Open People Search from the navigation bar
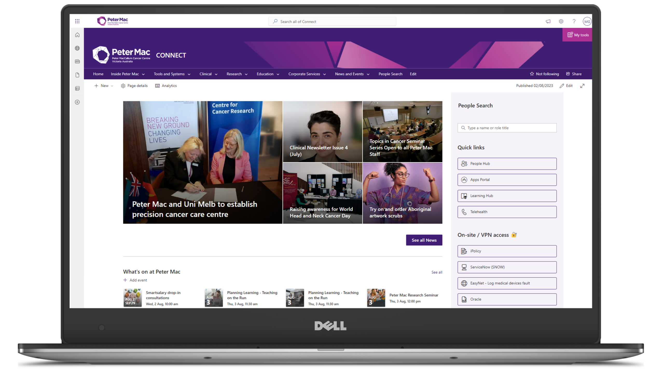 (390, 74)
